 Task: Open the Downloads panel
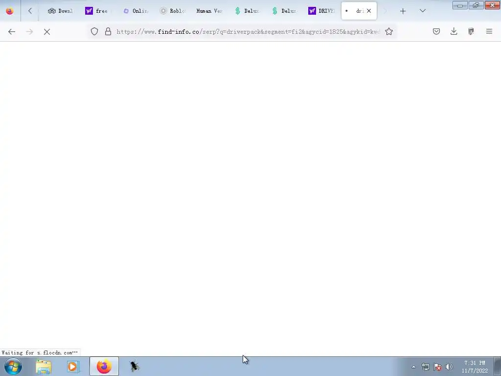coord(454,31)
